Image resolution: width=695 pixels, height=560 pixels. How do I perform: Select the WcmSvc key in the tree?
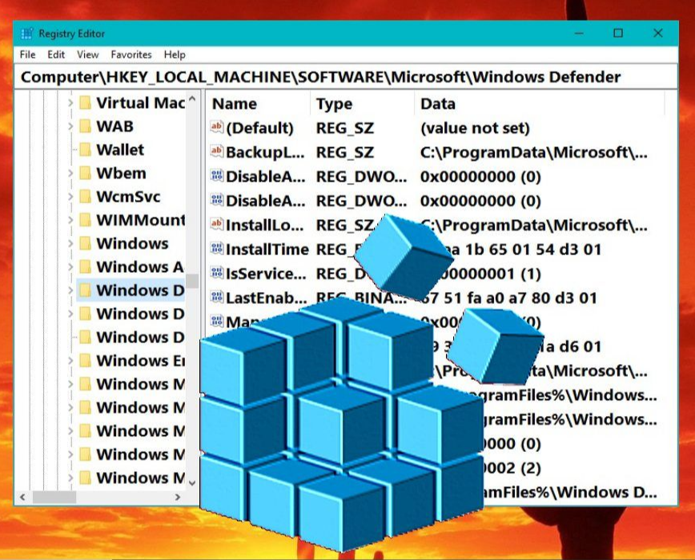128,197
